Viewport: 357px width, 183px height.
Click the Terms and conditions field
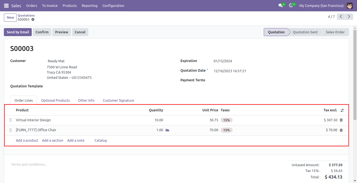coord(29,164)
